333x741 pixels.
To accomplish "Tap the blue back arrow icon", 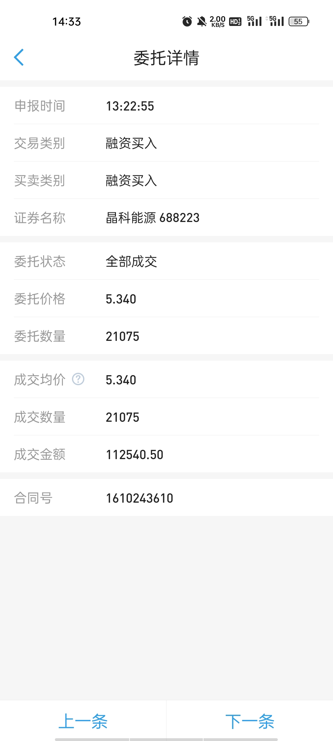I will point(19,57).
